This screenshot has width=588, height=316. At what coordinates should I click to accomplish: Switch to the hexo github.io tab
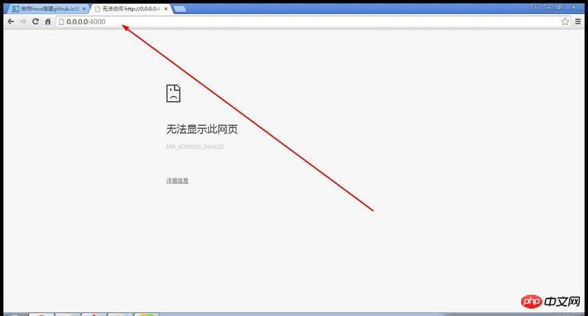pos(49,9)
